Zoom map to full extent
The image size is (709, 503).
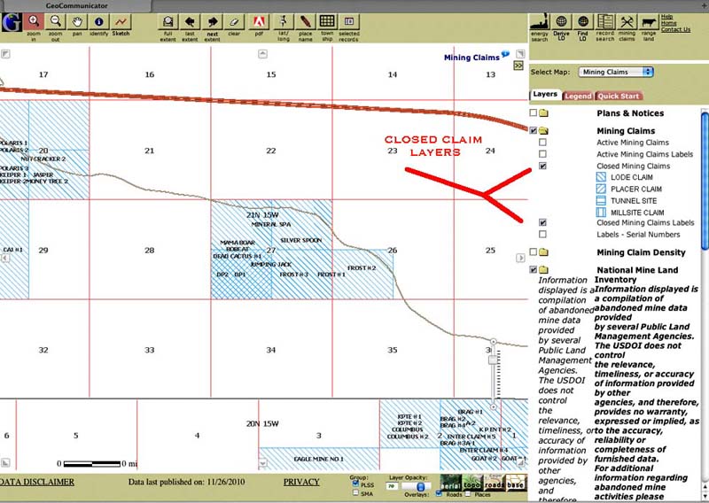click(x=168, y=21)
